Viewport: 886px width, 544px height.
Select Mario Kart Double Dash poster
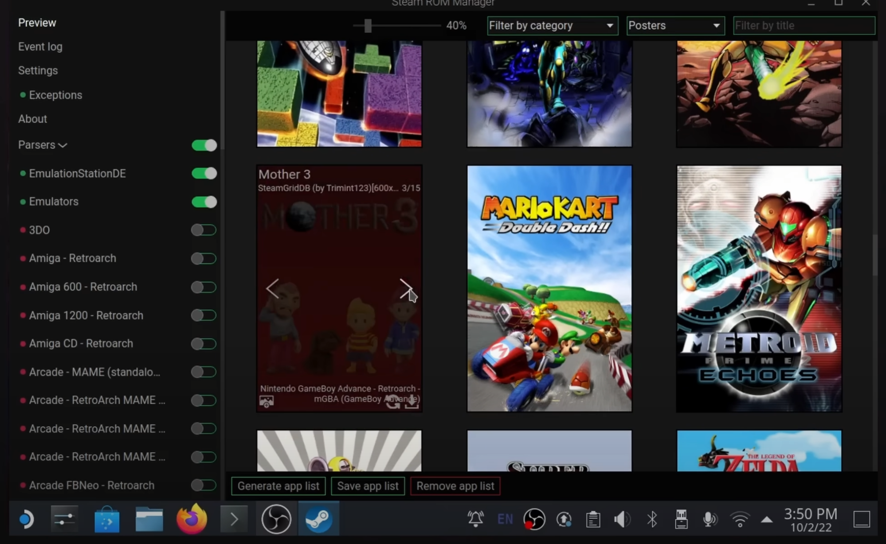(549, 288)
